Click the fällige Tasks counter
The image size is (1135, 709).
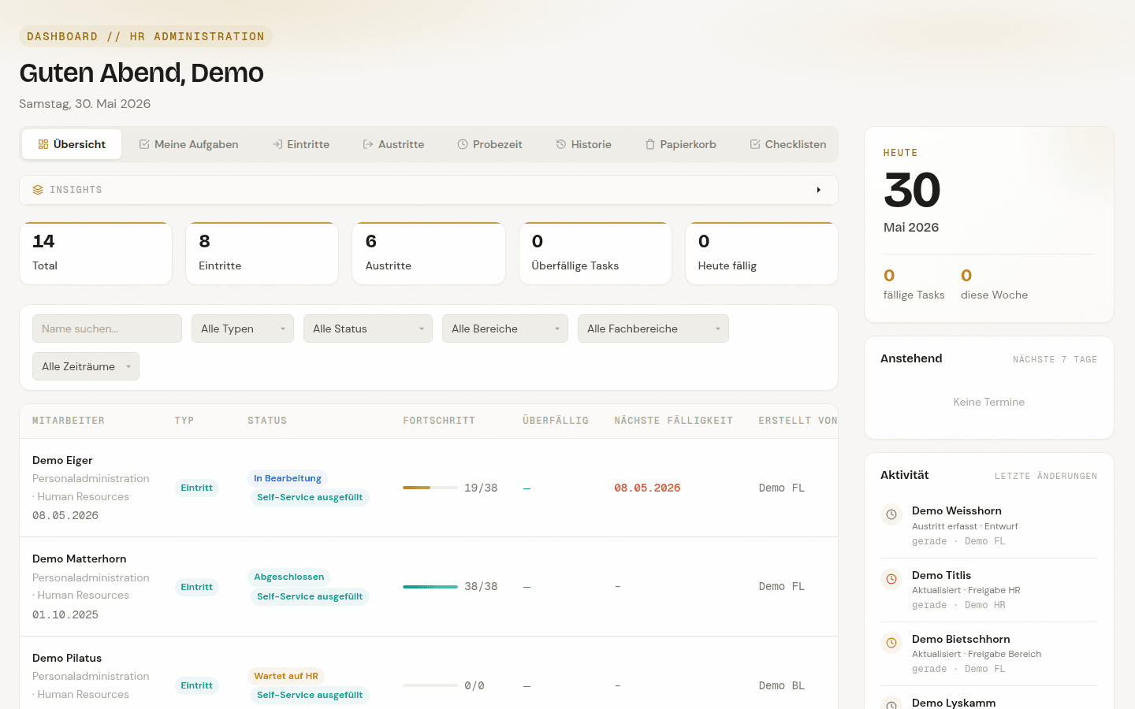point(914,284)
